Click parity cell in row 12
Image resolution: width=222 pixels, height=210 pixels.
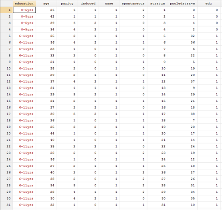tap(67, 81)
